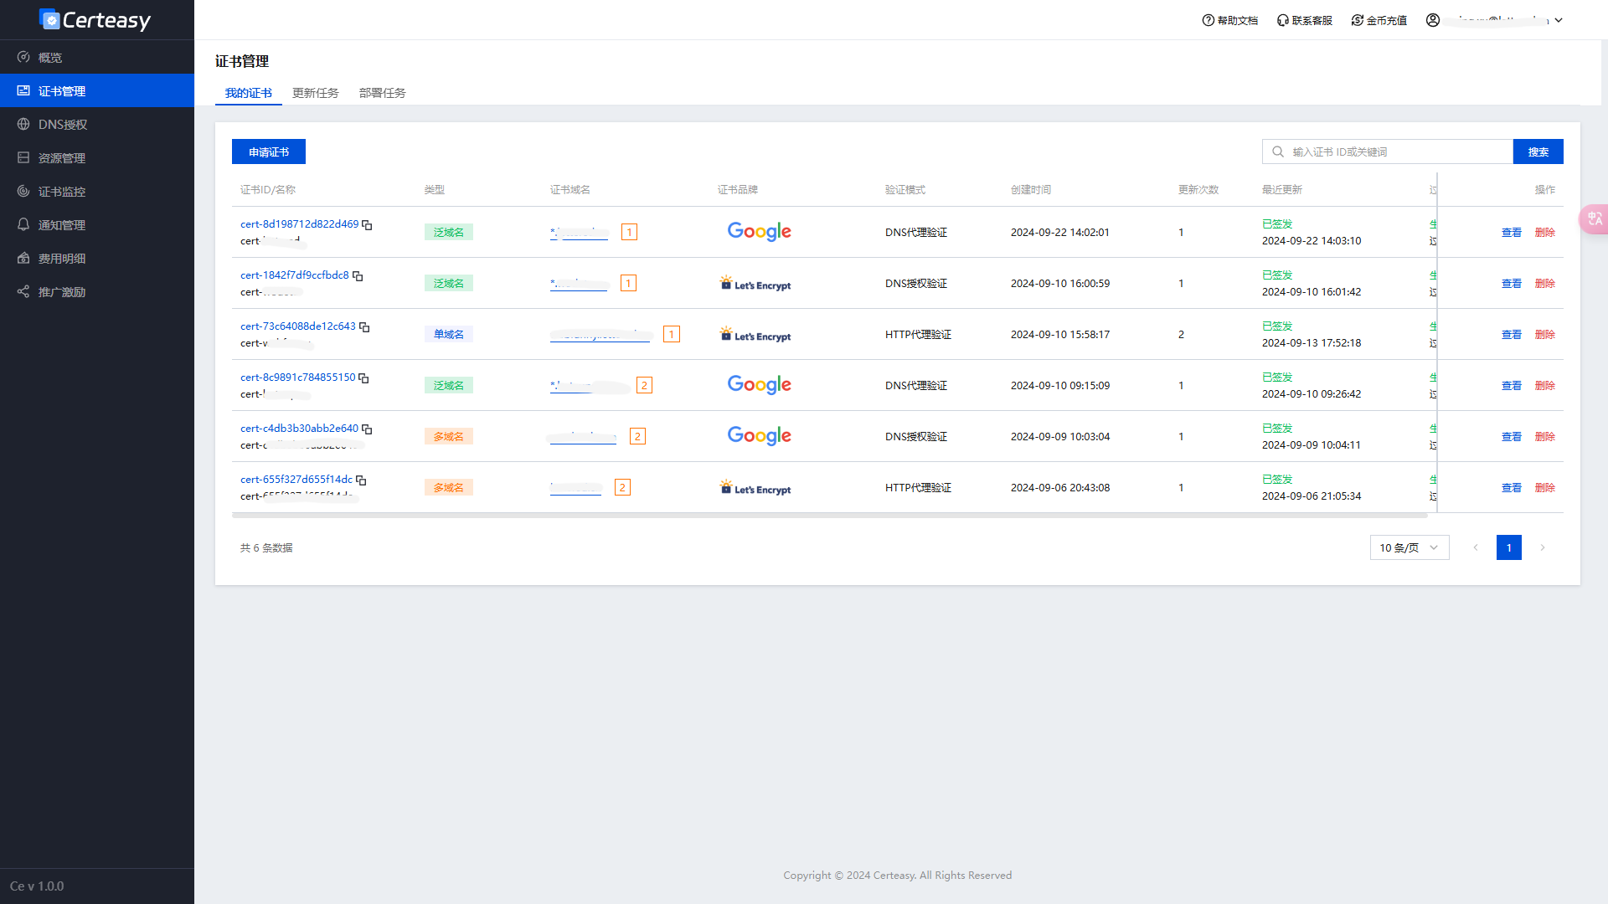Open 概览 menu item

[97, 58]
